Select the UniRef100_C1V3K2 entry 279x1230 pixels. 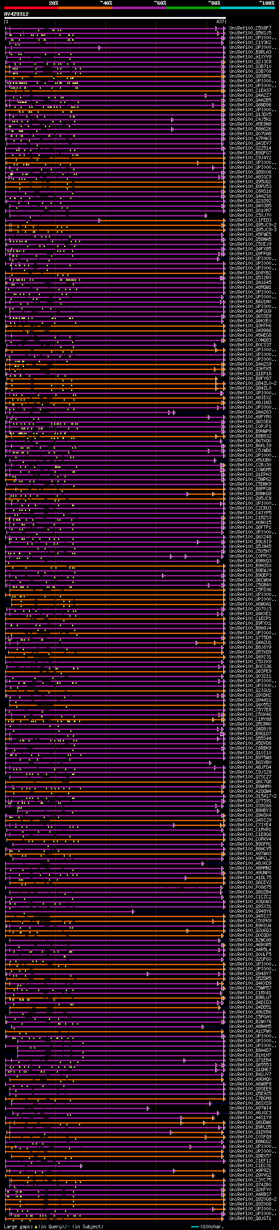250,42
